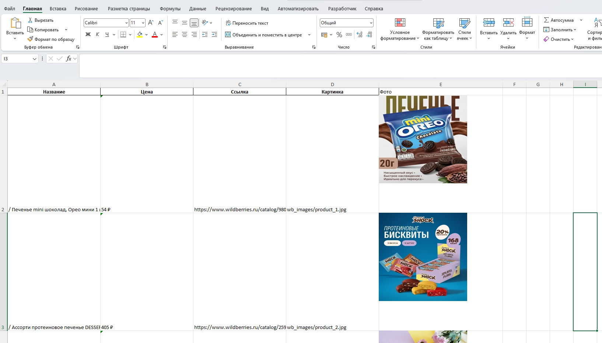
Task: Click cell with wb_images/product_1.jpg
Action: [332, 154]
